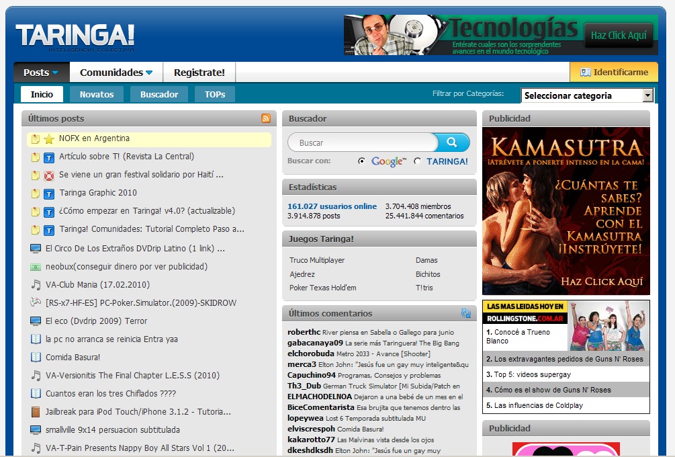Open the Ajedrez game link
This screenshot has height=457, width=675.
(x=304, y=274)
